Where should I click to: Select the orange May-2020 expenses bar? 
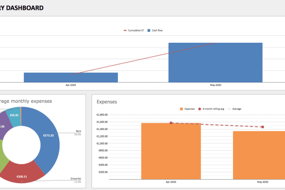coord(259,155)
